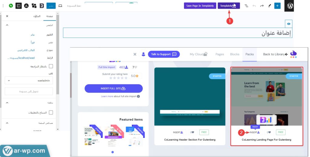Open the Packs tab

point(249,54)
